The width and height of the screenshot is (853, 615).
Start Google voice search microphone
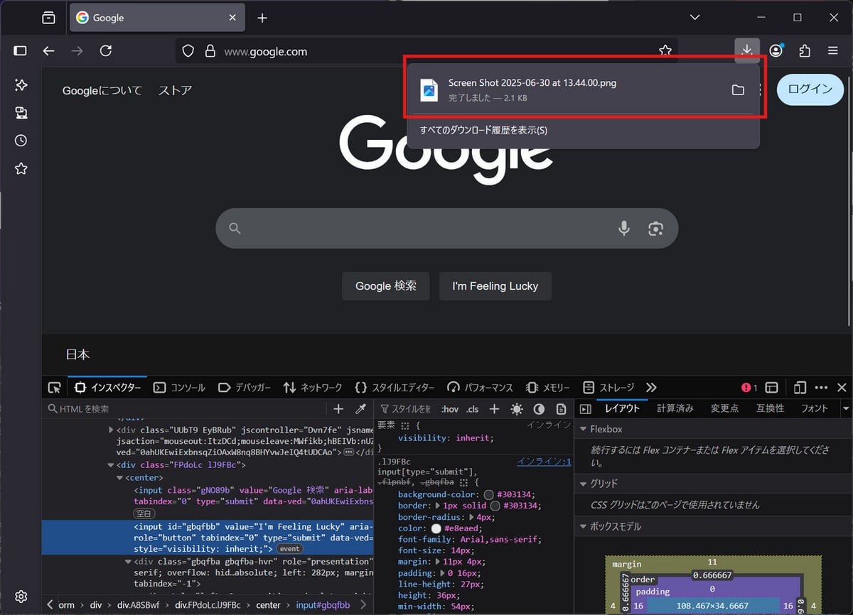tap(623, 228)
